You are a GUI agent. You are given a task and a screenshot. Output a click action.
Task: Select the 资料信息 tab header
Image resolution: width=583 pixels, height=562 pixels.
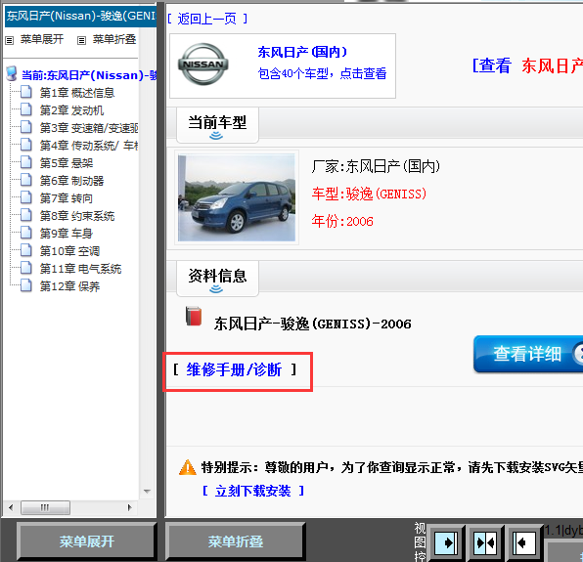217,279
